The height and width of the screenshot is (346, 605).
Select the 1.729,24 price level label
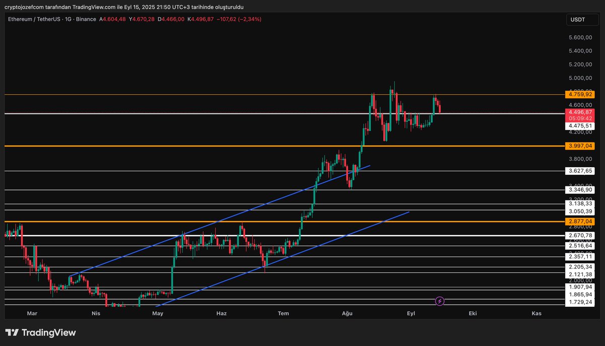(x=580, y=301)
